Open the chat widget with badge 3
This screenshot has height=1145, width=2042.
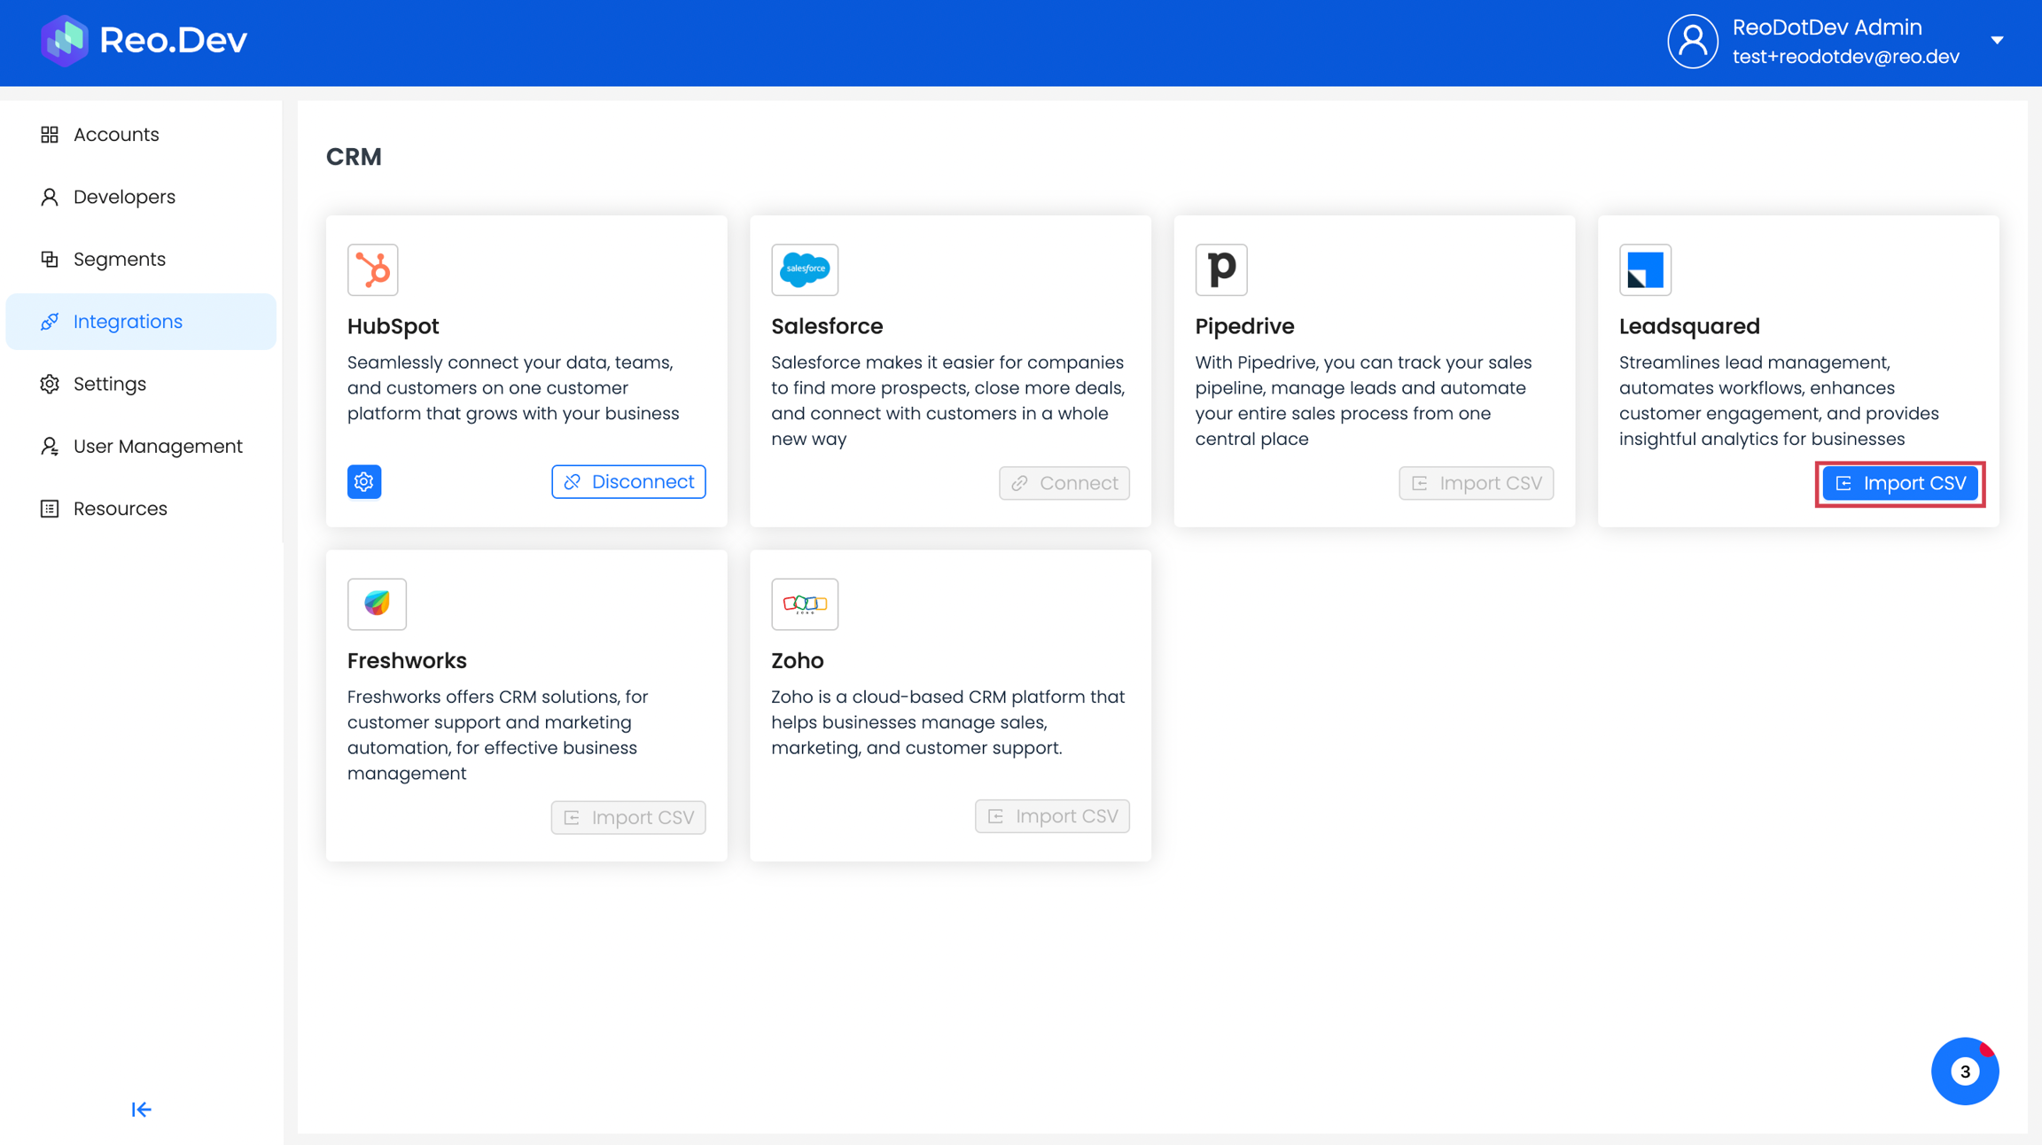[x=1964, y=1071]
